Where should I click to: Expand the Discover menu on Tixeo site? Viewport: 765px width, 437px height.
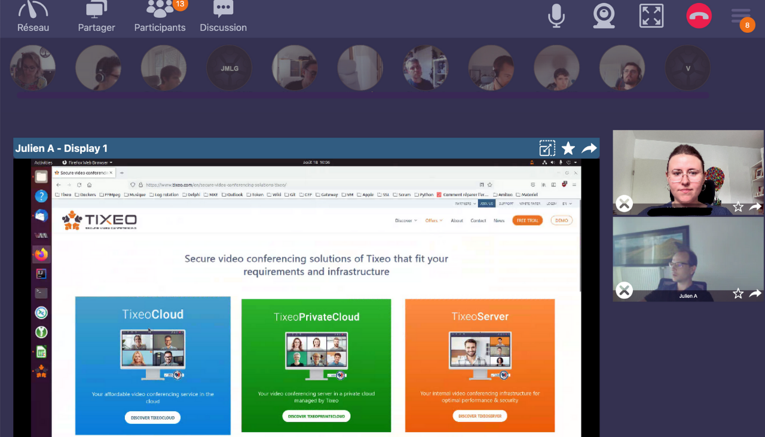(406, 221)
